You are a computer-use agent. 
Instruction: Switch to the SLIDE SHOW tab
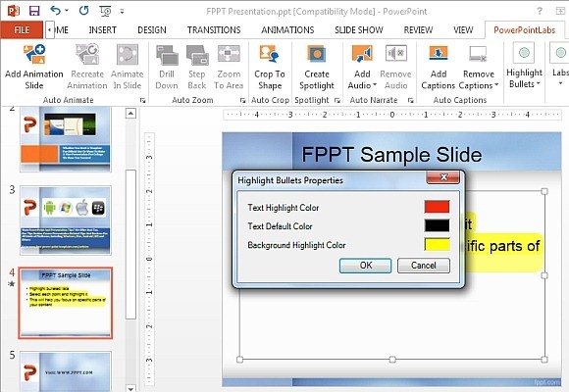(359, 30)
